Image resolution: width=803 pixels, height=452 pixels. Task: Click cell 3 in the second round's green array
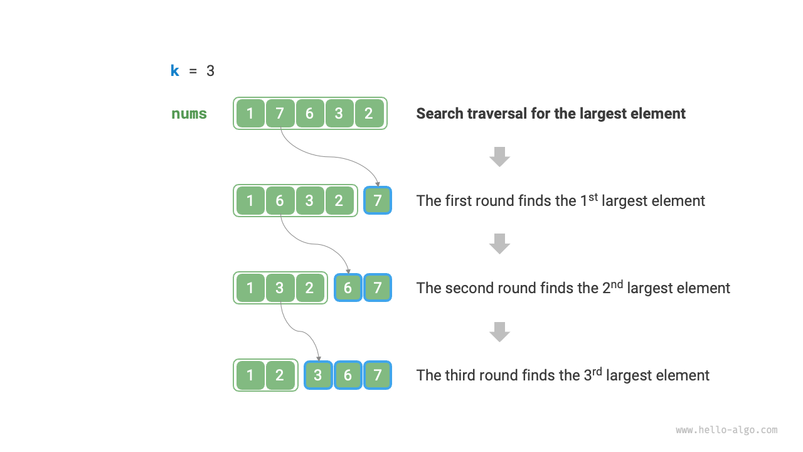(x=280, y=288)
